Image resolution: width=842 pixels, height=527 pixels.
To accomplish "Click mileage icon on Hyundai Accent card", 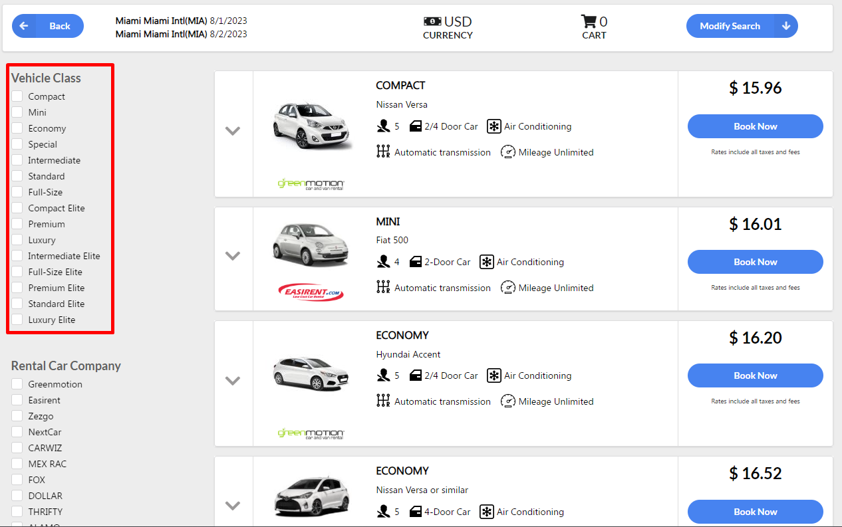I will (x=508, y=401).
